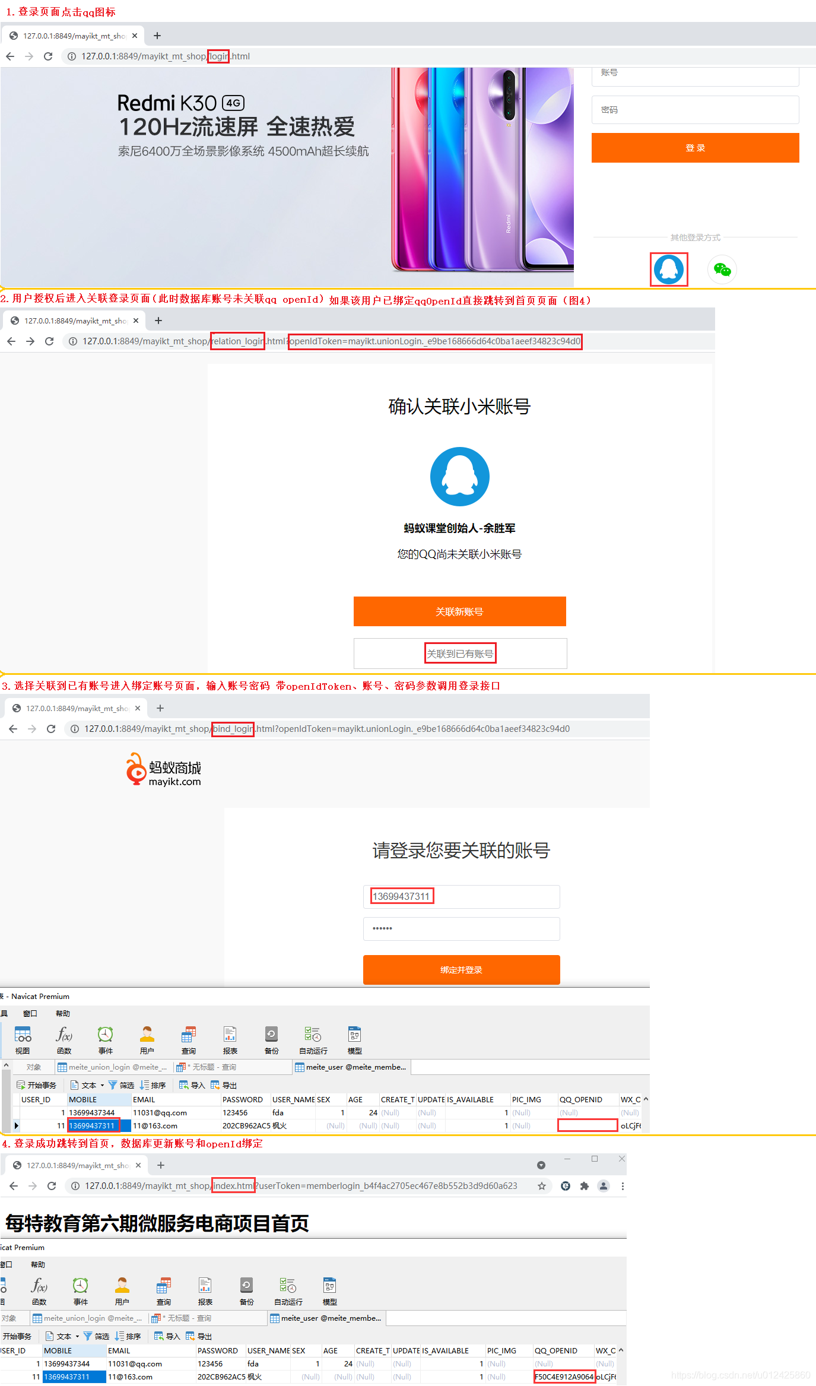Open the Chrome three-dot menu on index.html browser
Viewport: 816px width, 1386px height.
tap(623, 1186)
